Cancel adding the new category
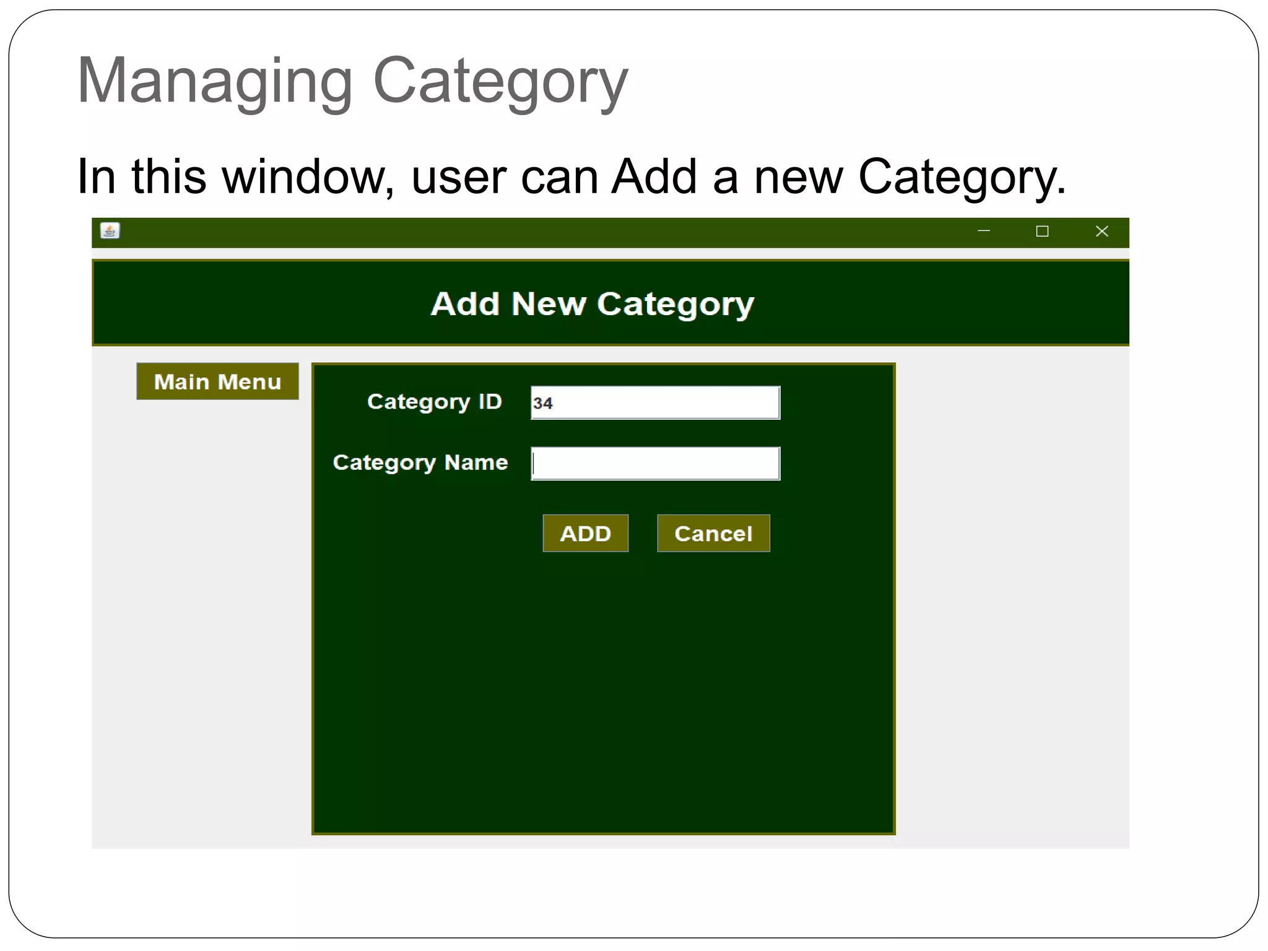This screenshot has width=1268, height=951. coord(713,533)
